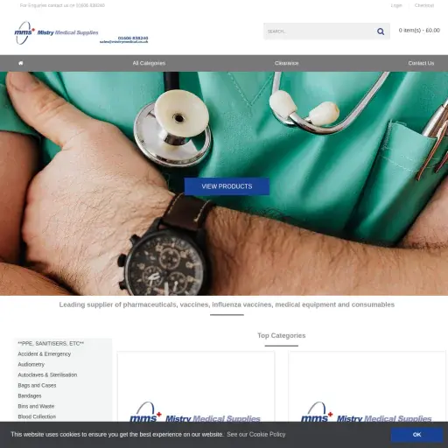Click the Login link

[396, 5]
